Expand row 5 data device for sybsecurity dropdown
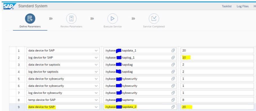 tap(96, 79)
